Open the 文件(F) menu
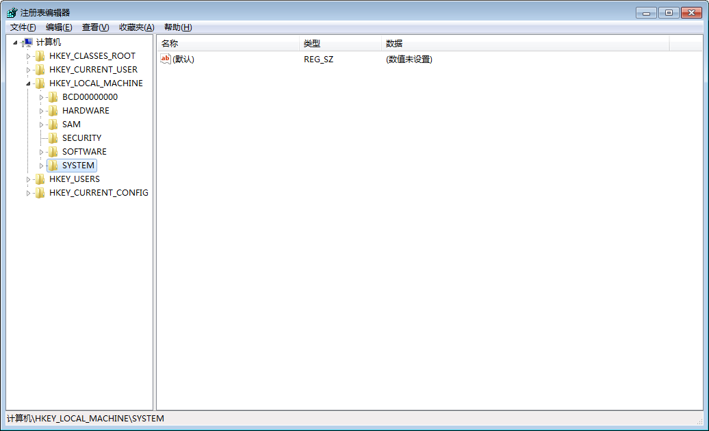This screenshot has height=431, width=709. (x=23, y=27)
